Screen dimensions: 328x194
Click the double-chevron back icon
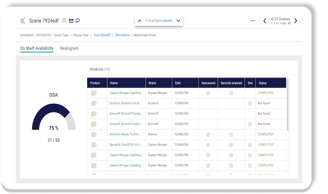click(23, 21)
